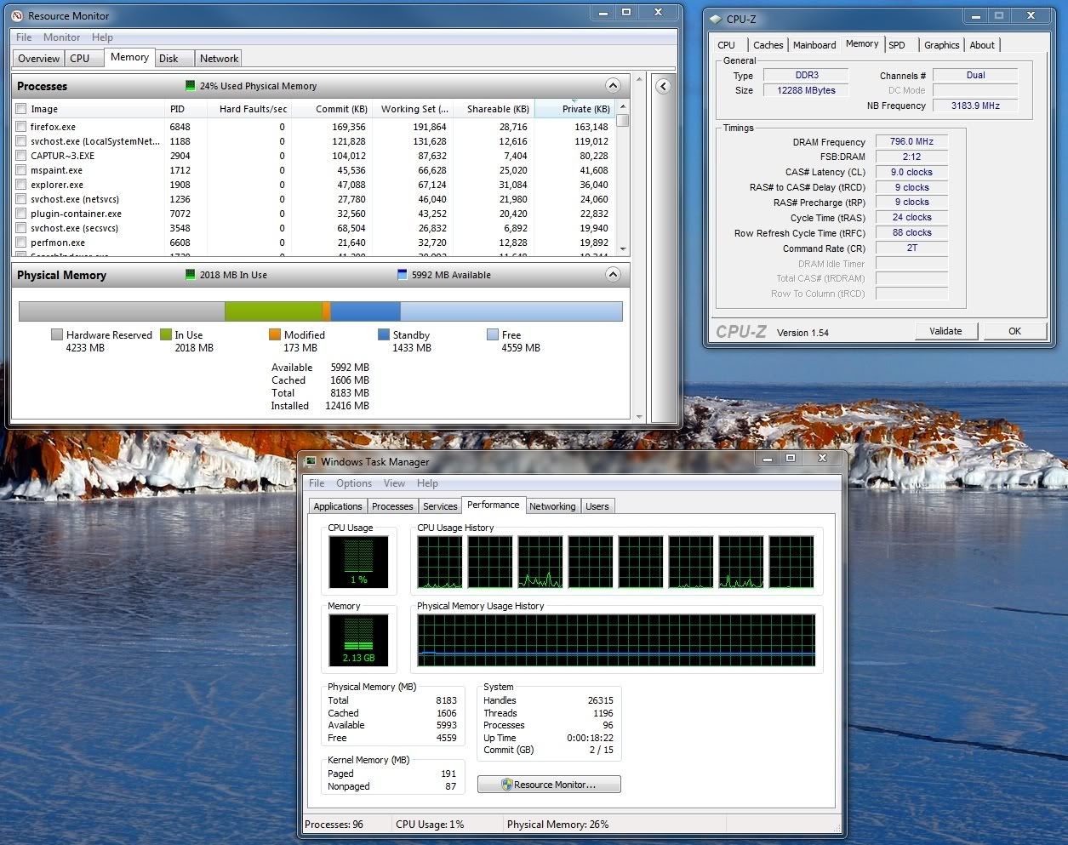The height and width of the screenshot is (845, 1068).
Task: Click the orange Modified legend swatch
Action: click(275, 335)
